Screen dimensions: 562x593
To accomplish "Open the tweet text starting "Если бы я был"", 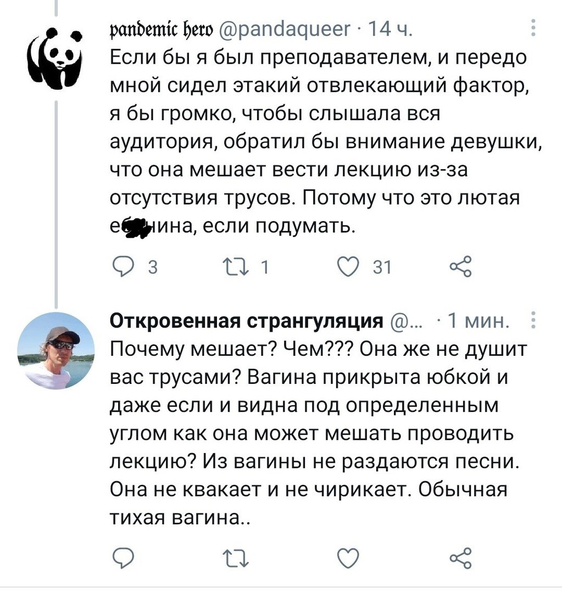I will click(324, 140).
